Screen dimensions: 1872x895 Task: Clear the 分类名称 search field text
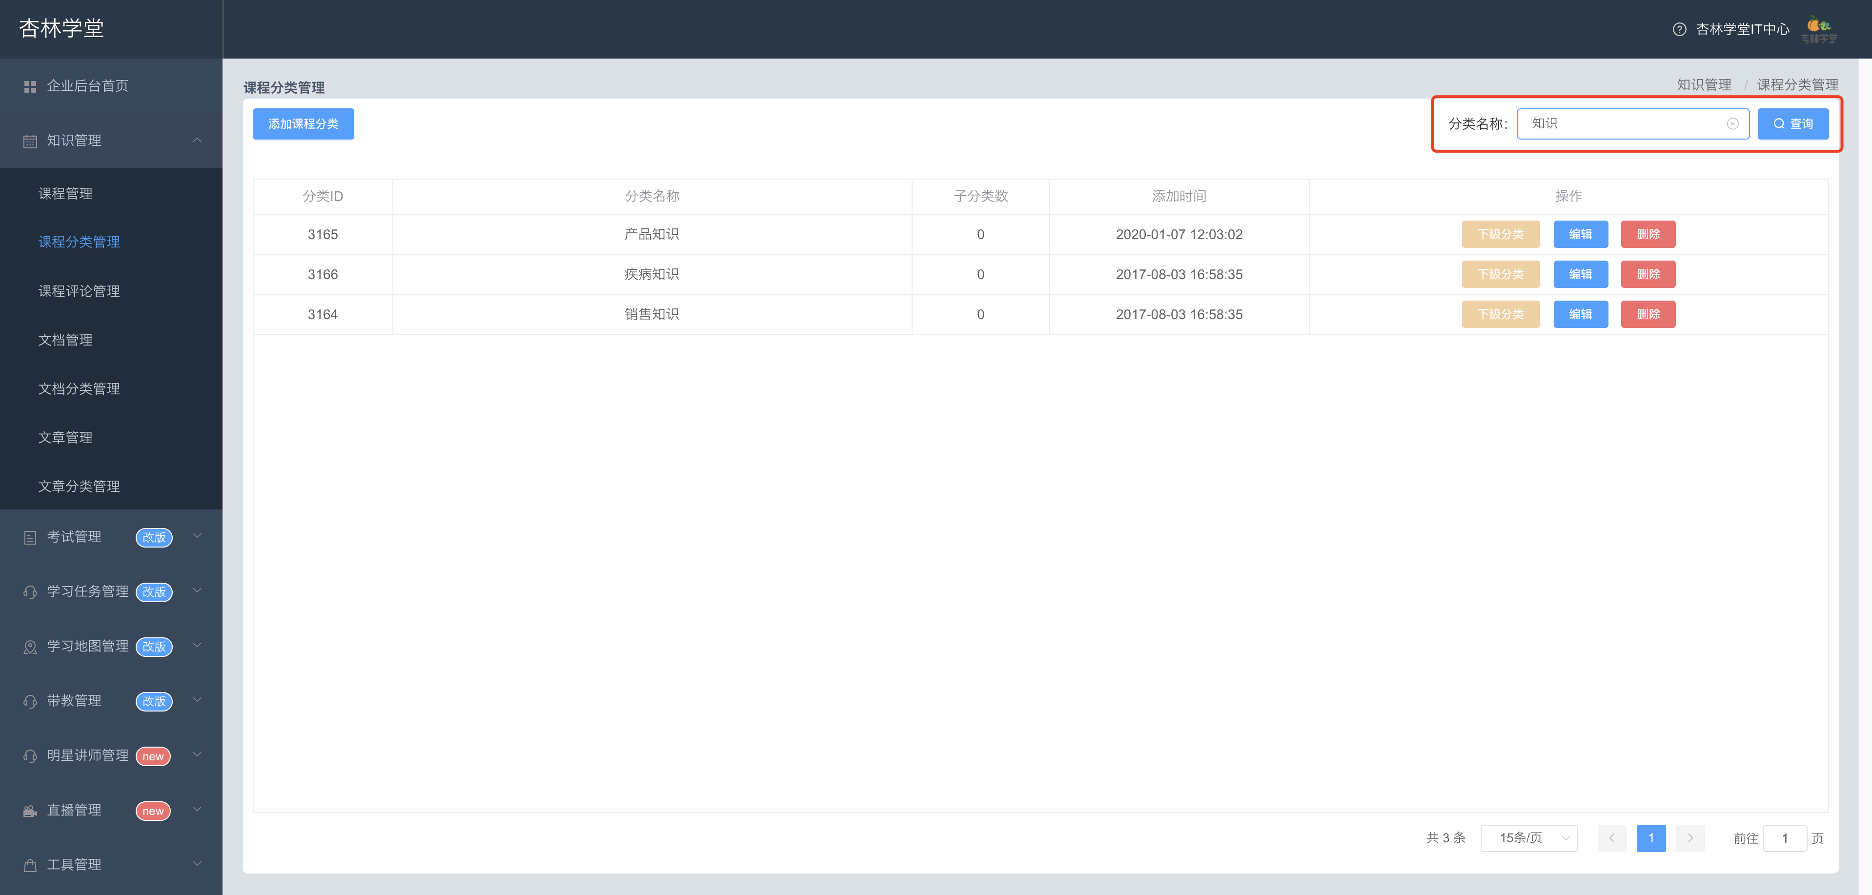click(x=1732, y=123)
